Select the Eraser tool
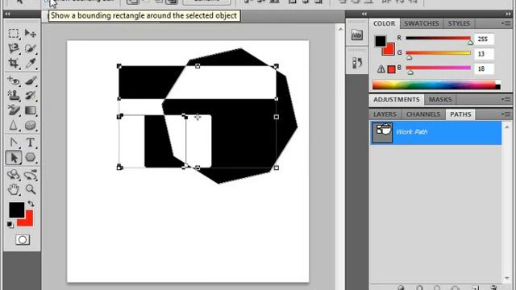Viewport: 516px width, 290px height. click(x=14, y=110)
